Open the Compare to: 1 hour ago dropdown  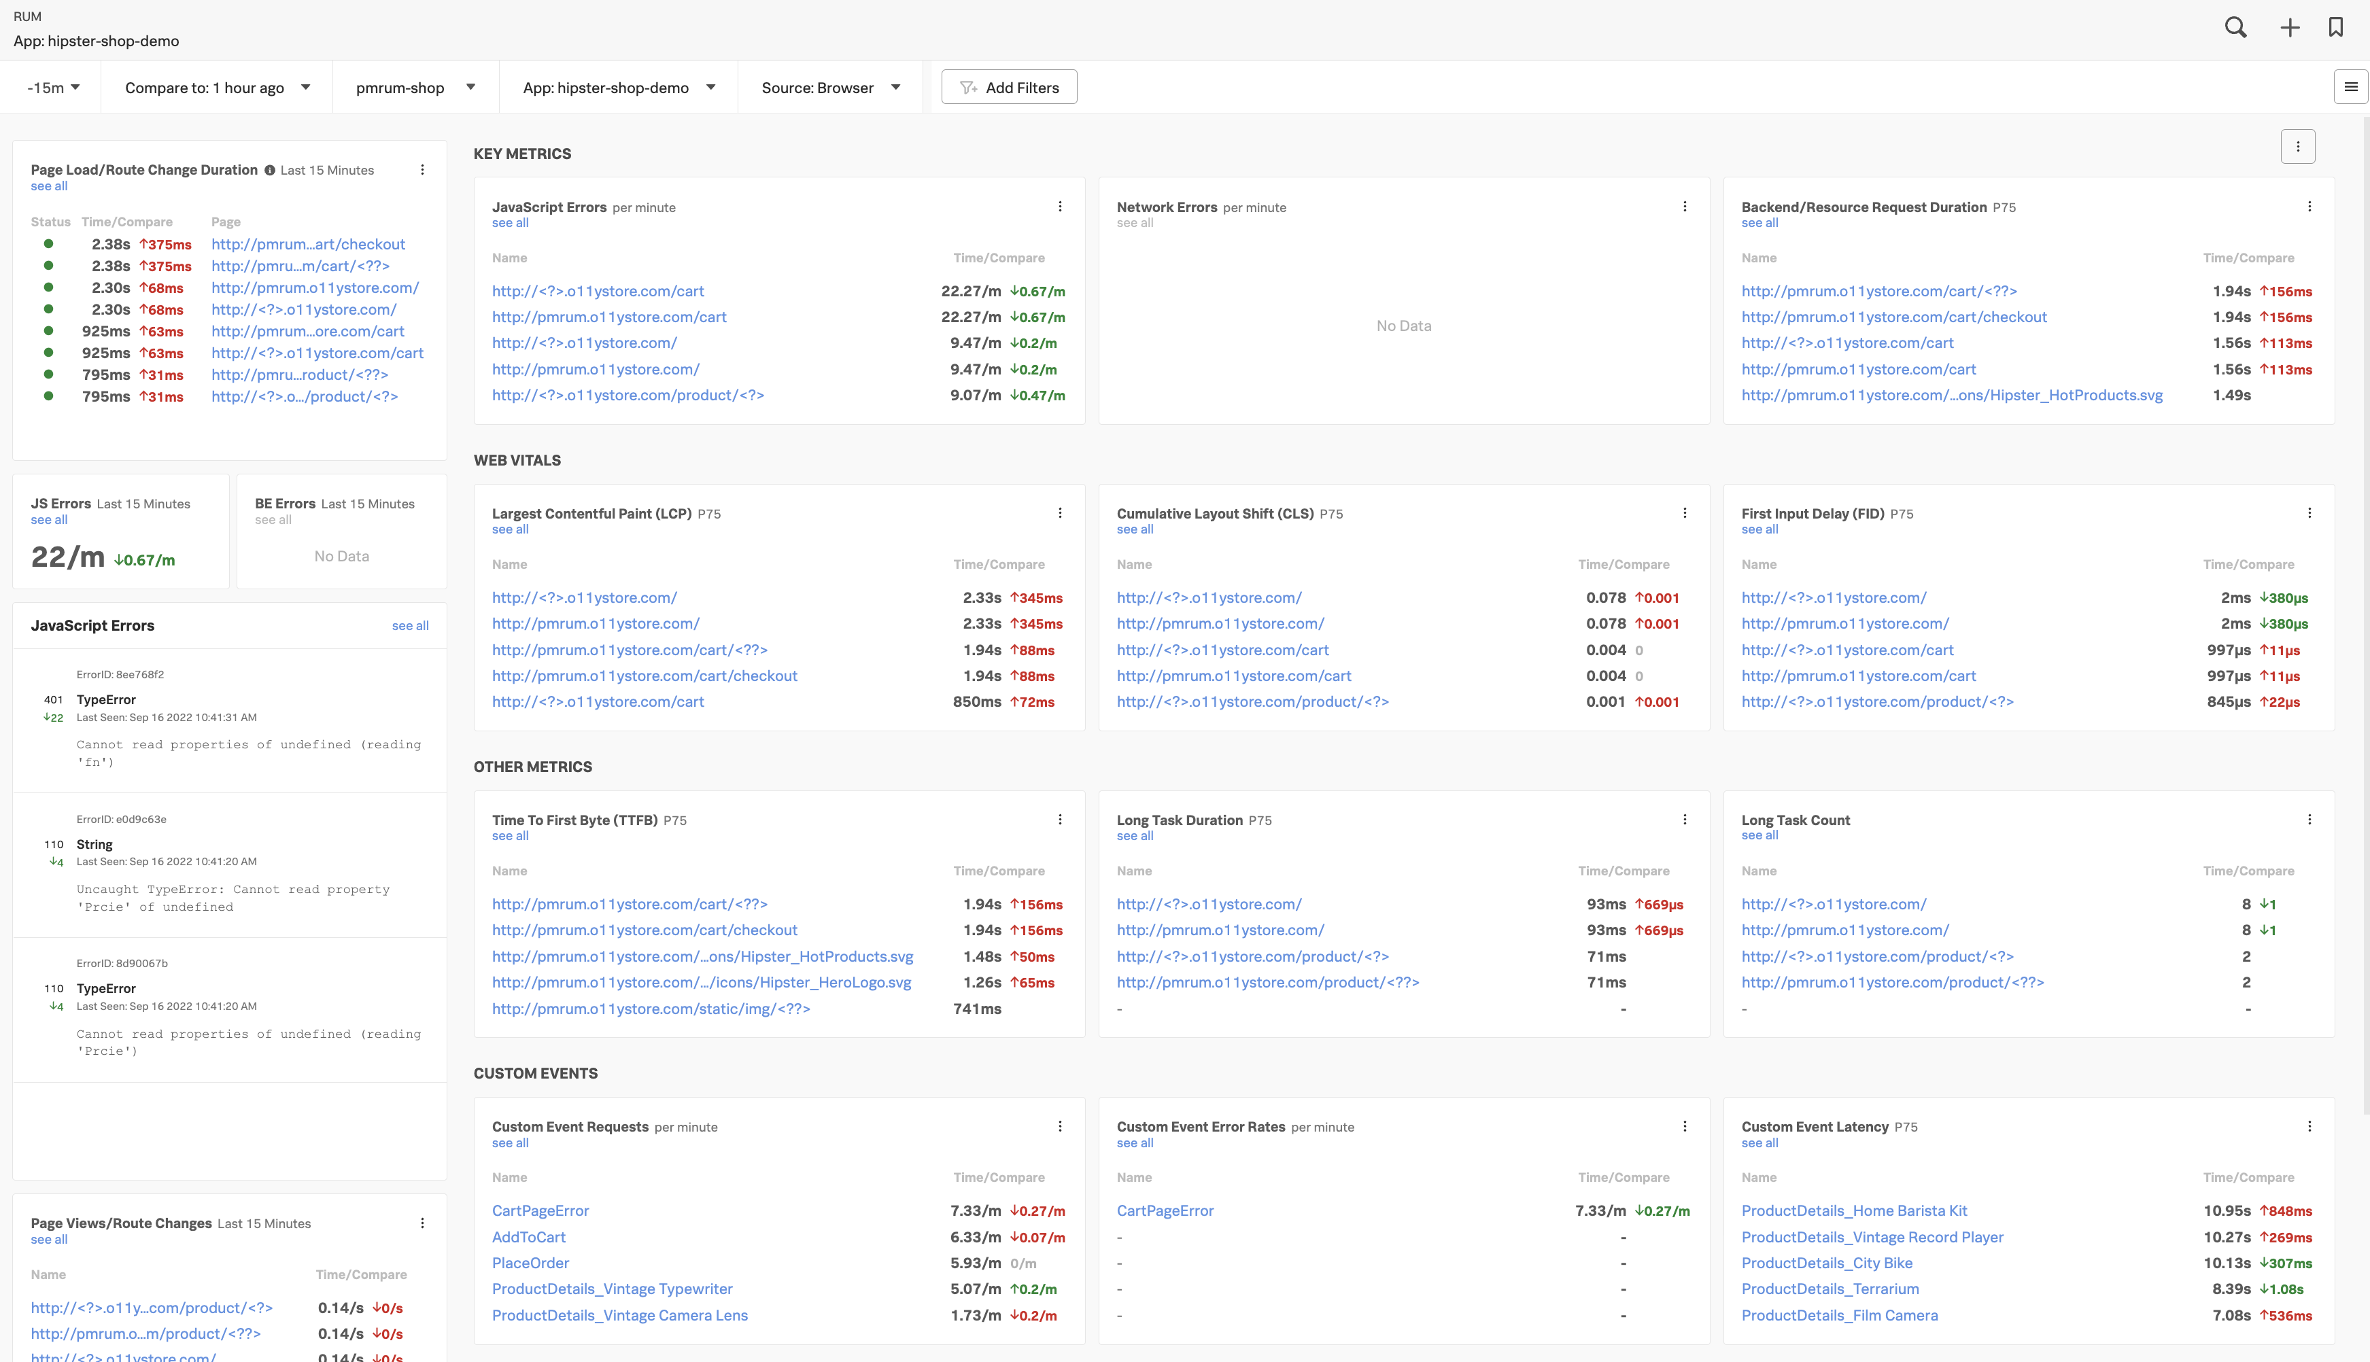(x=217, y=87)
